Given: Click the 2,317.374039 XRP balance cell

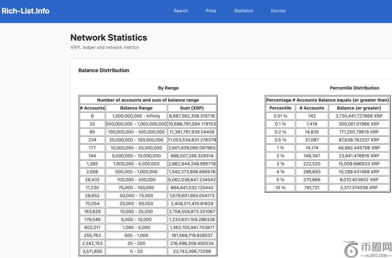Looking at the screenshot, I should pos(359,188).
